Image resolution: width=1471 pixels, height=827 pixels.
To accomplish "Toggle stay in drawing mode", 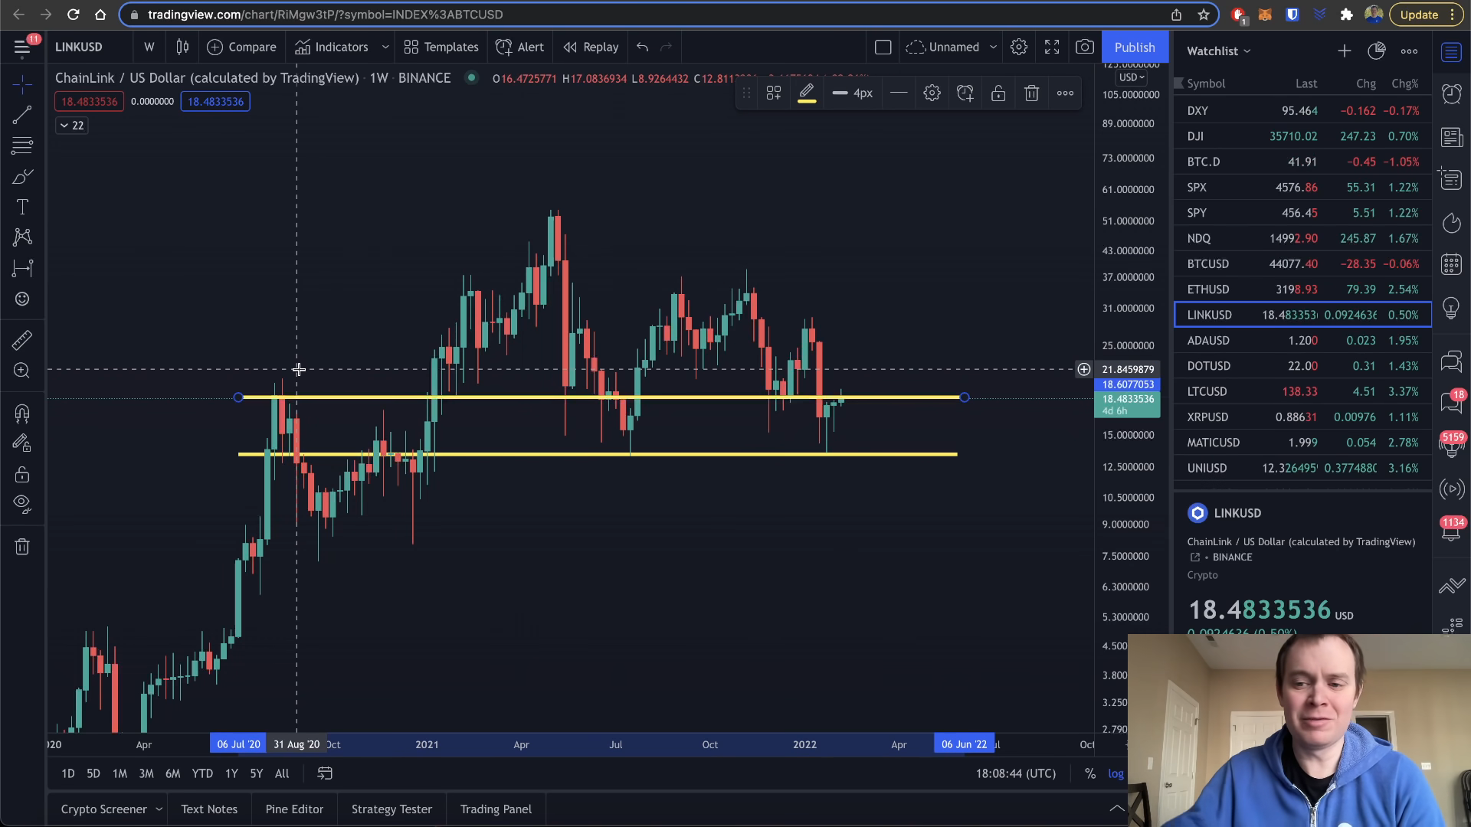I will (x=22, y=443).
